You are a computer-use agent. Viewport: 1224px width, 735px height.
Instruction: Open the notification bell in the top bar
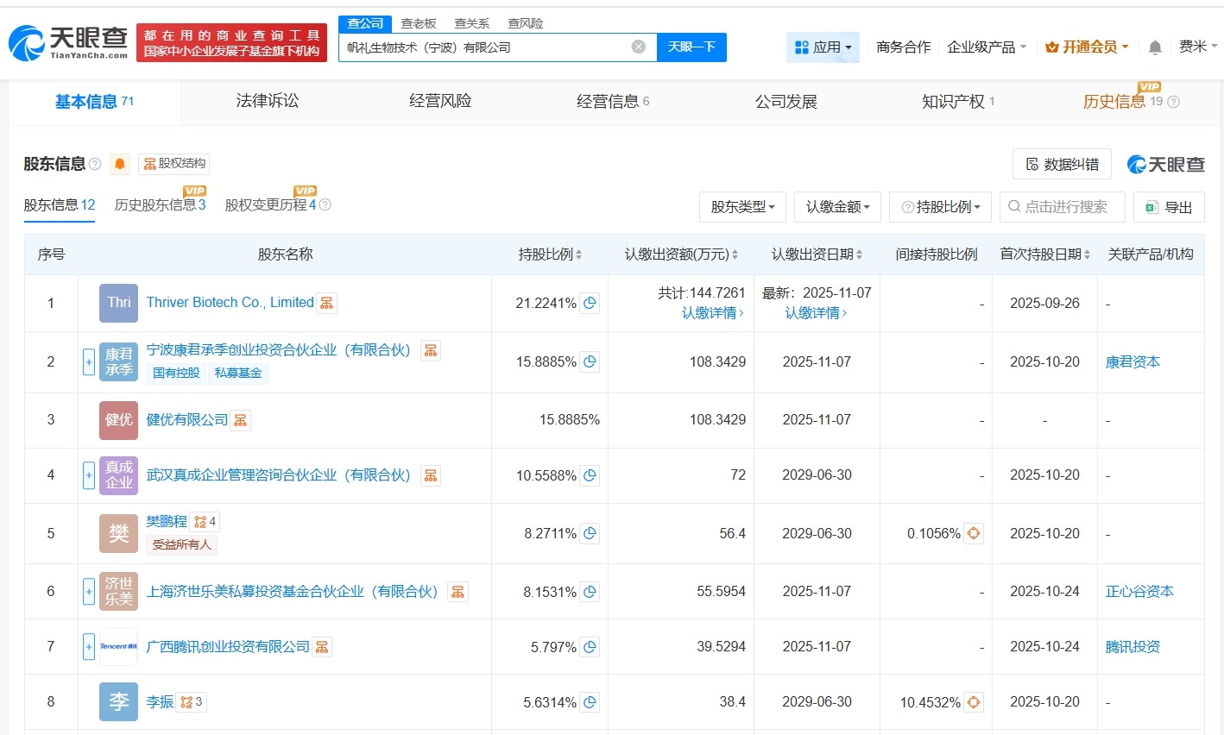pyautogui.click(x=1154, y=47)
